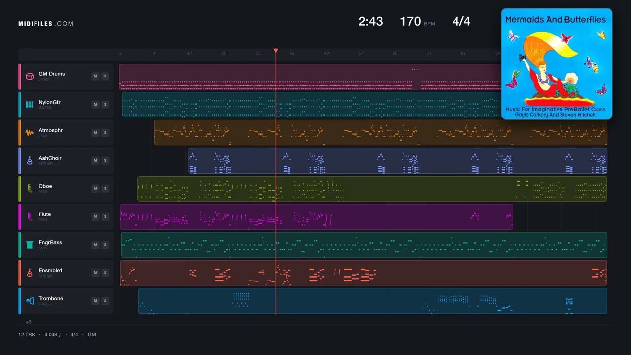Expand the +3 hidden tracks
Viewport: 631px width, 355px height.
click(x=29, y=322)
